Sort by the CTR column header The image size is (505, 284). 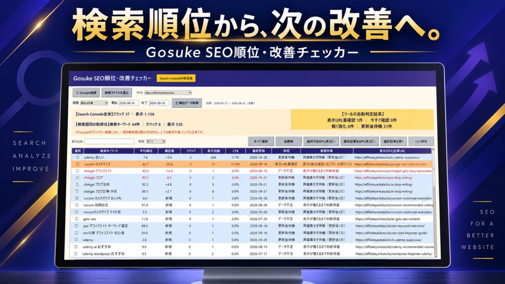235,151
